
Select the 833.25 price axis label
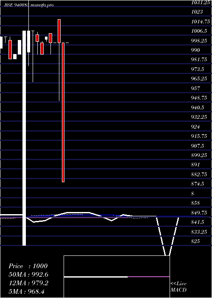[x=199, y=232]
